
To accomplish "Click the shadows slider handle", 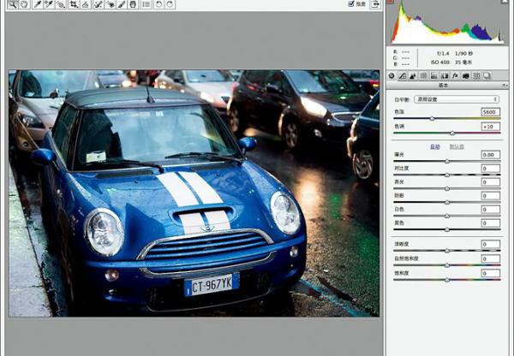I will tap(447, 203).
